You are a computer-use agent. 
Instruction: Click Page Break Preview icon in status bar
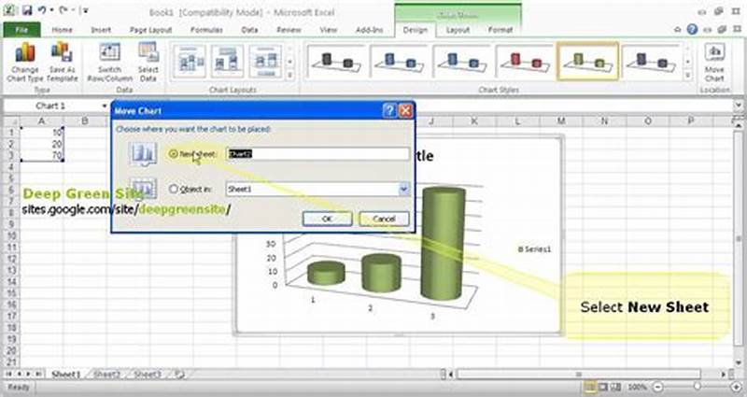tap(615, 387)
